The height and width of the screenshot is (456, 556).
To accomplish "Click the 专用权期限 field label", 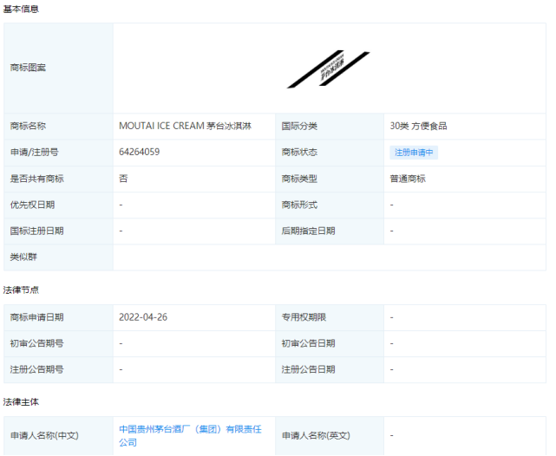I will coord(304,317).
